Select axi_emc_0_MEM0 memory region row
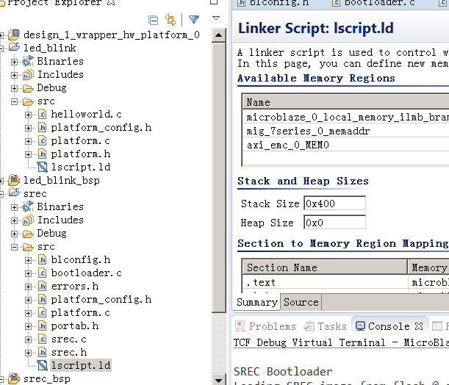This screenshot has height=385, width=449. (x=346, y=145)
